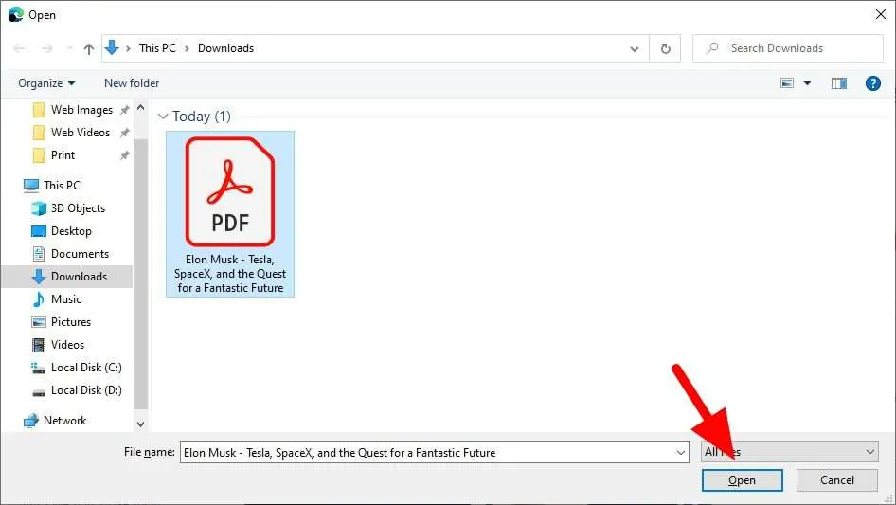The width and height of the screenshot is (896, 505).
Task: Click This PC in the address bar
Action: (158, 48)
